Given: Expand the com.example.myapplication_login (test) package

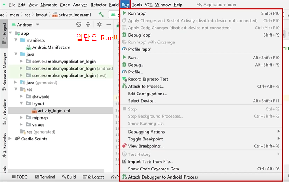Looking at the screenshot, I should [21, 75].
